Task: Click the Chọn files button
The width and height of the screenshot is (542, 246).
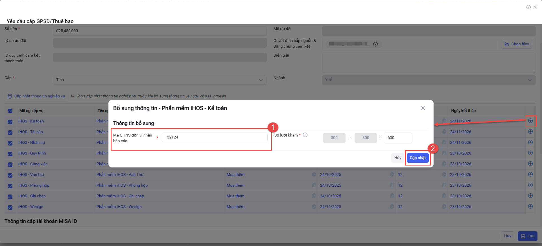Action: (517, 44)
